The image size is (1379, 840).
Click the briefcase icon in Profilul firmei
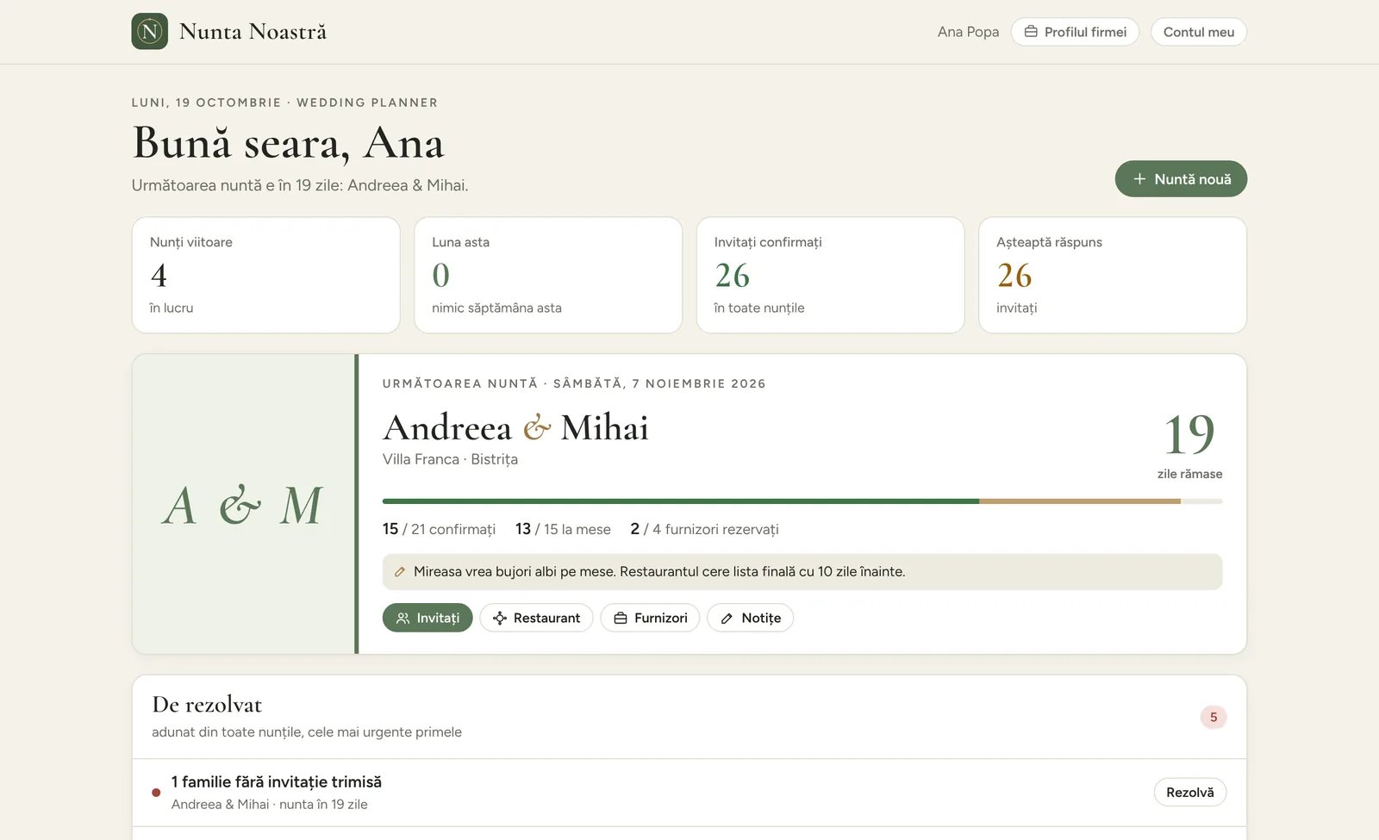point(1031,32)
